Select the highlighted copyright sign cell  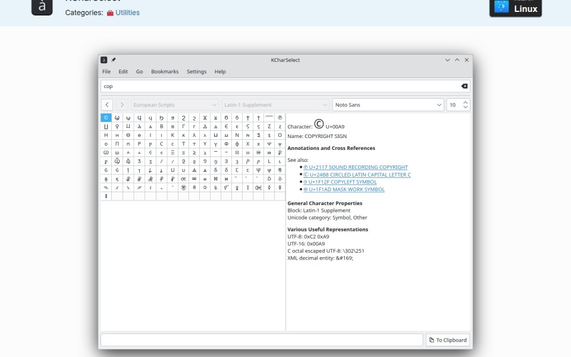point(106,118)
